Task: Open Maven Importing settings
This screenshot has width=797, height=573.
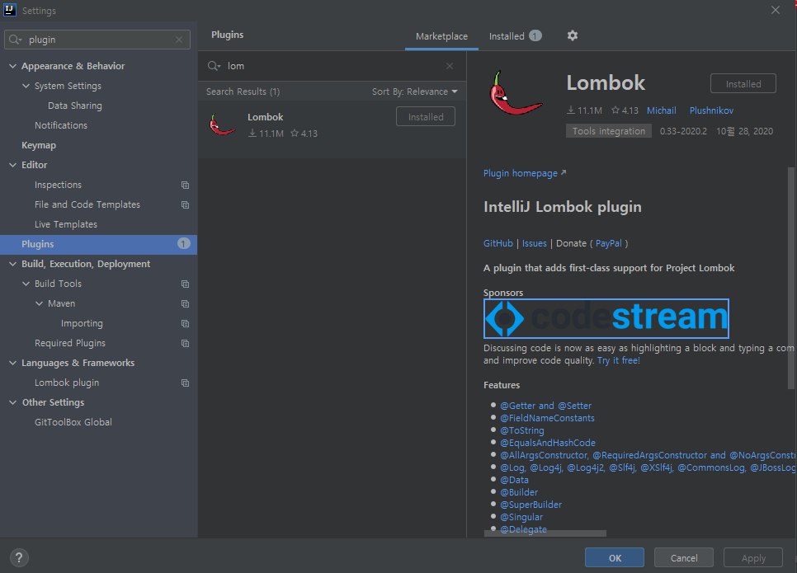Action: click(x=82, y=323)
